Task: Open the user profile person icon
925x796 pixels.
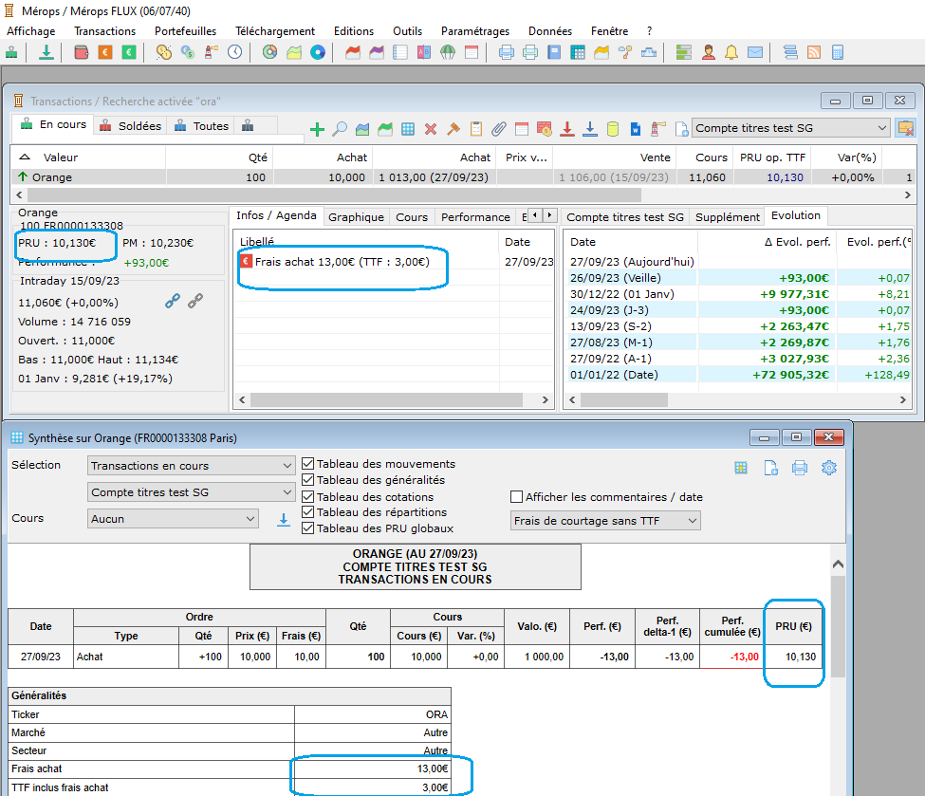Action: click(709, 52)
